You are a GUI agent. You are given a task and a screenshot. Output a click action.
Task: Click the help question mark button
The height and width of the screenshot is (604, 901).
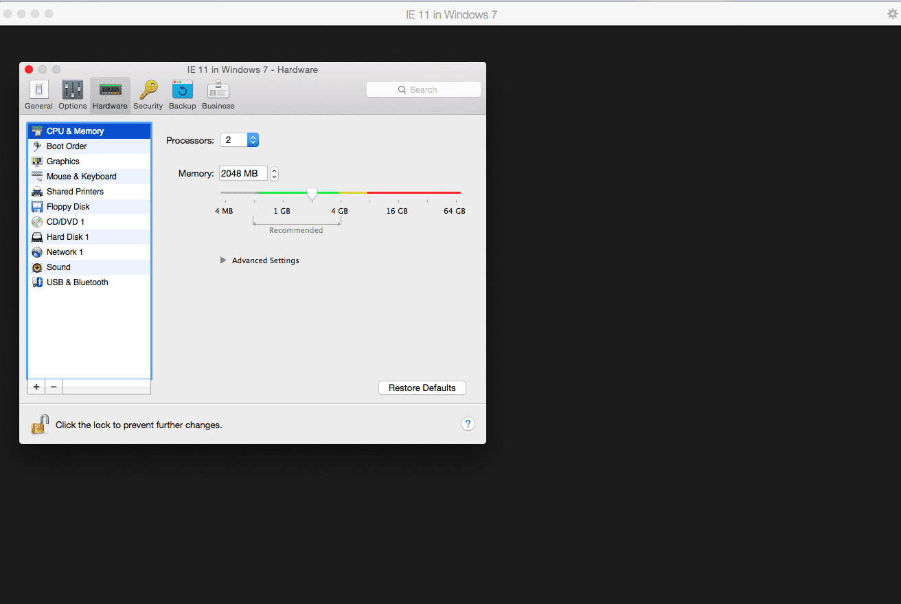(468, 424)
